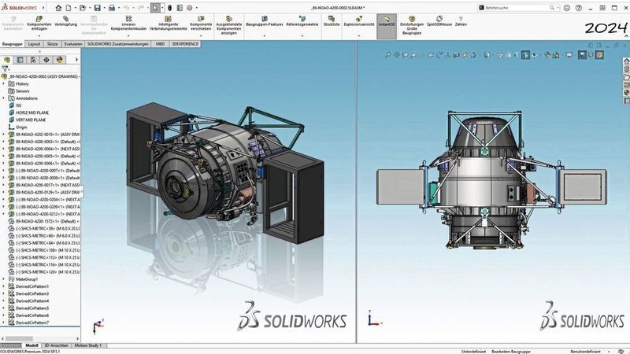This screenshot has width=630, height=354.
Task: Open the Motion Study 1 tab
Action: (87, 345)
